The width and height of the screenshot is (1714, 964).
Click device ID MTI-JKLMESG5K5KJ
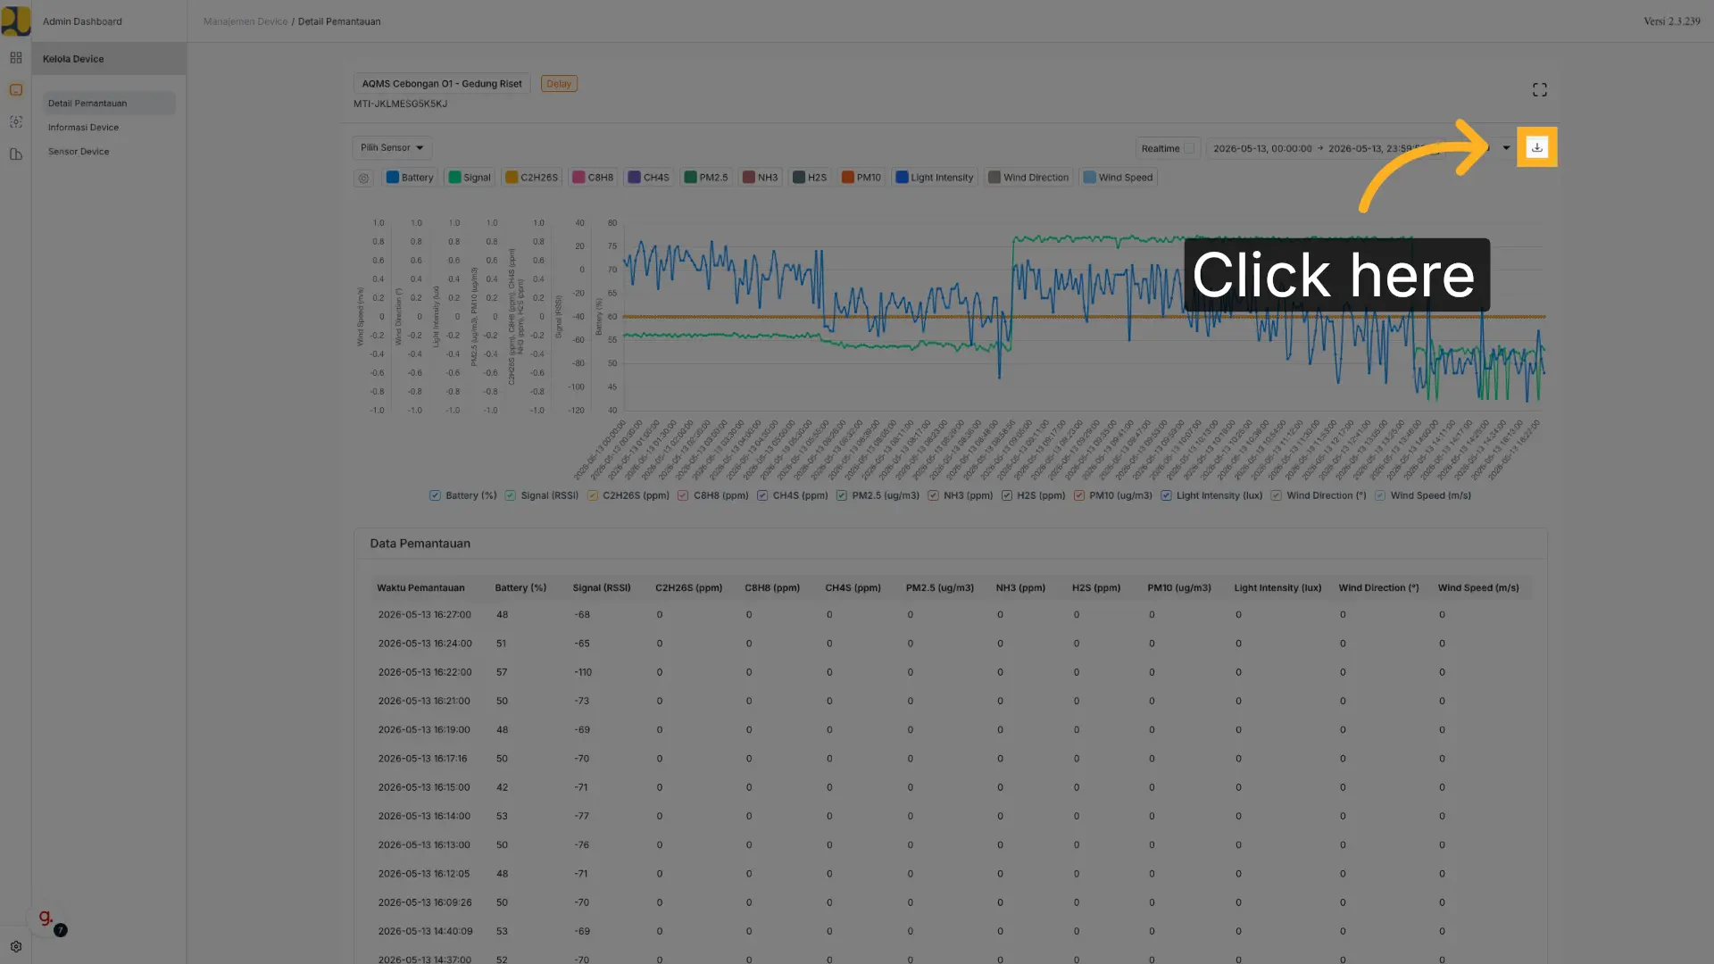coord(400,104)
